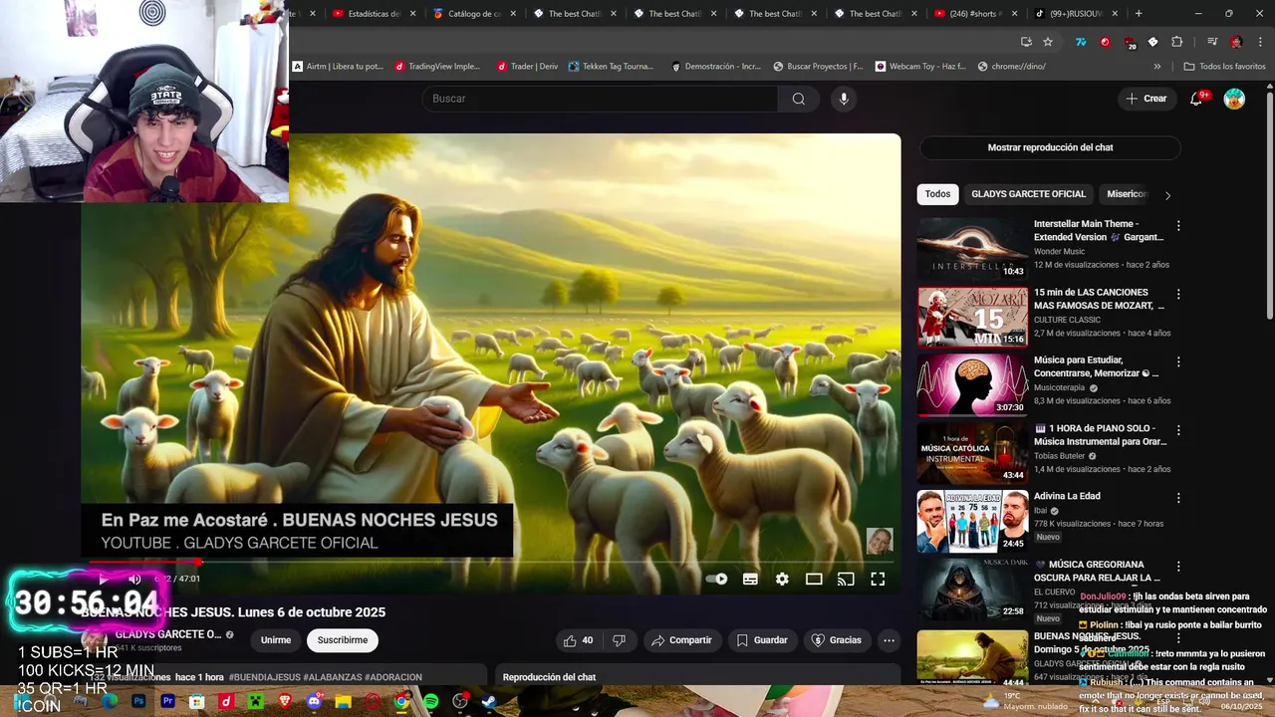
Task: Focus the Buscar search field
Action: 600,99
